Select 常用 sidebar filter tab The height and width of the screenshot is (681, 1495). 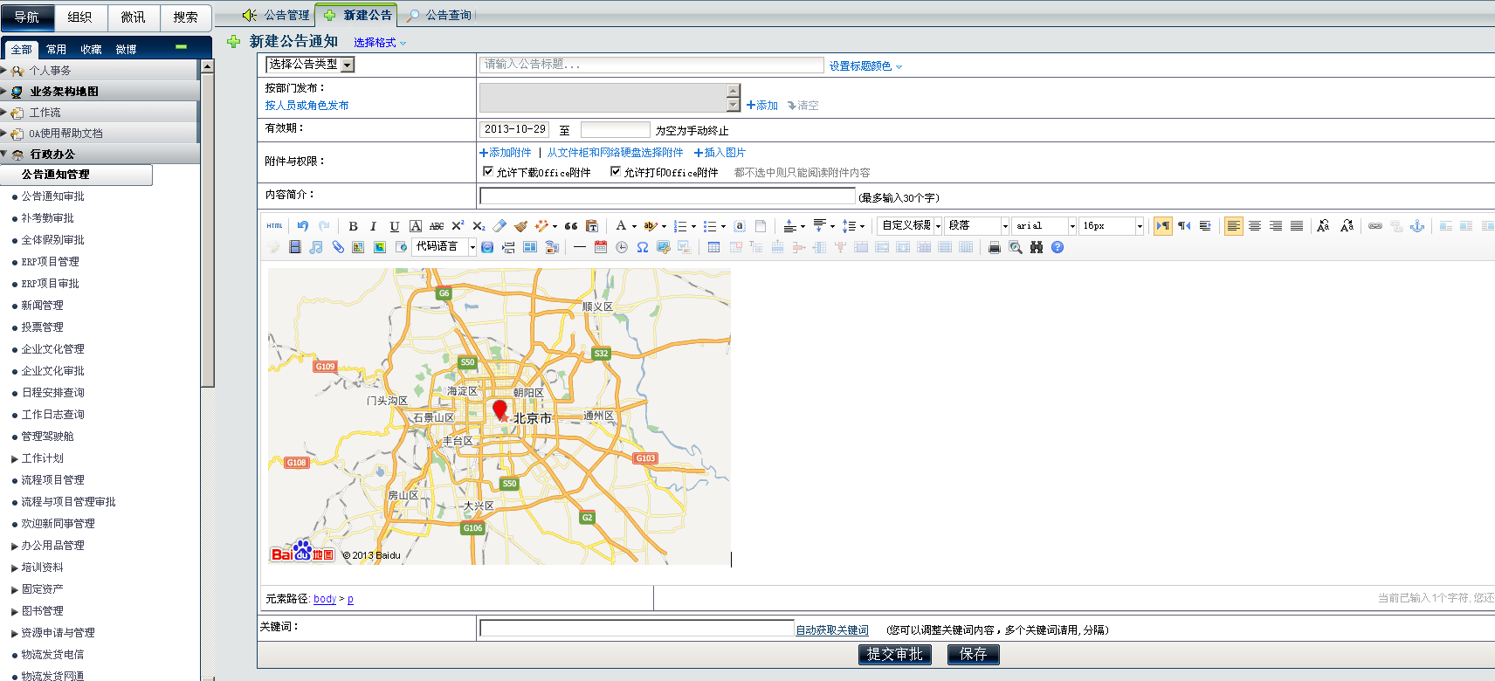pos(57,50)
